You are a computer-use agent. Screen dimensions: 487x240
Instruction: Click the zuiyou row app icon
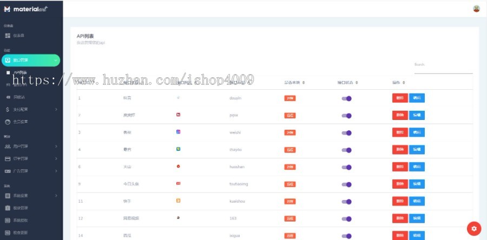click(x=178, y=149)
